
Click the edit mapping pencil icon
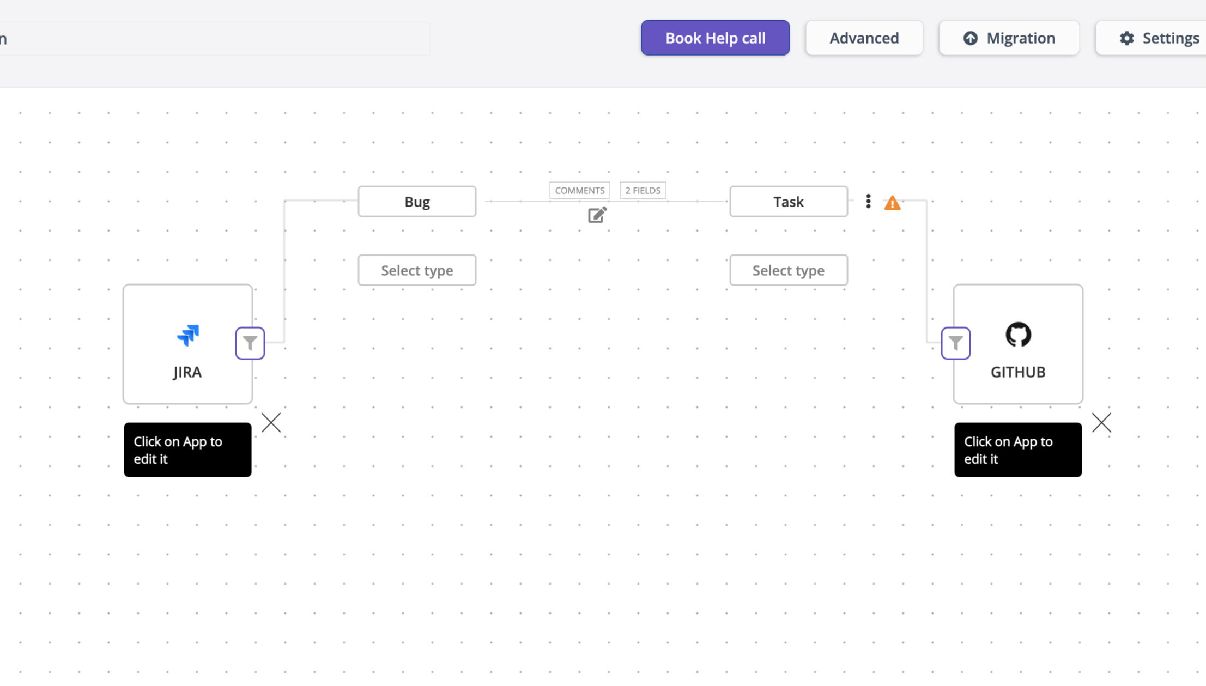pos(597,215)
